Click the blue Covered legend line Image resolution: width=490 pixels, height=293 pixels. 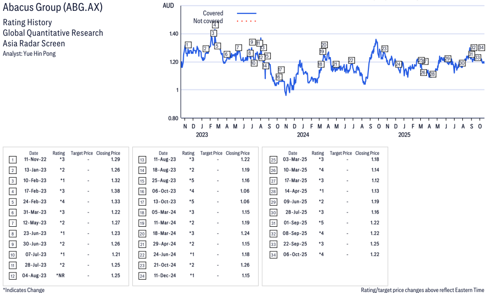246,13
